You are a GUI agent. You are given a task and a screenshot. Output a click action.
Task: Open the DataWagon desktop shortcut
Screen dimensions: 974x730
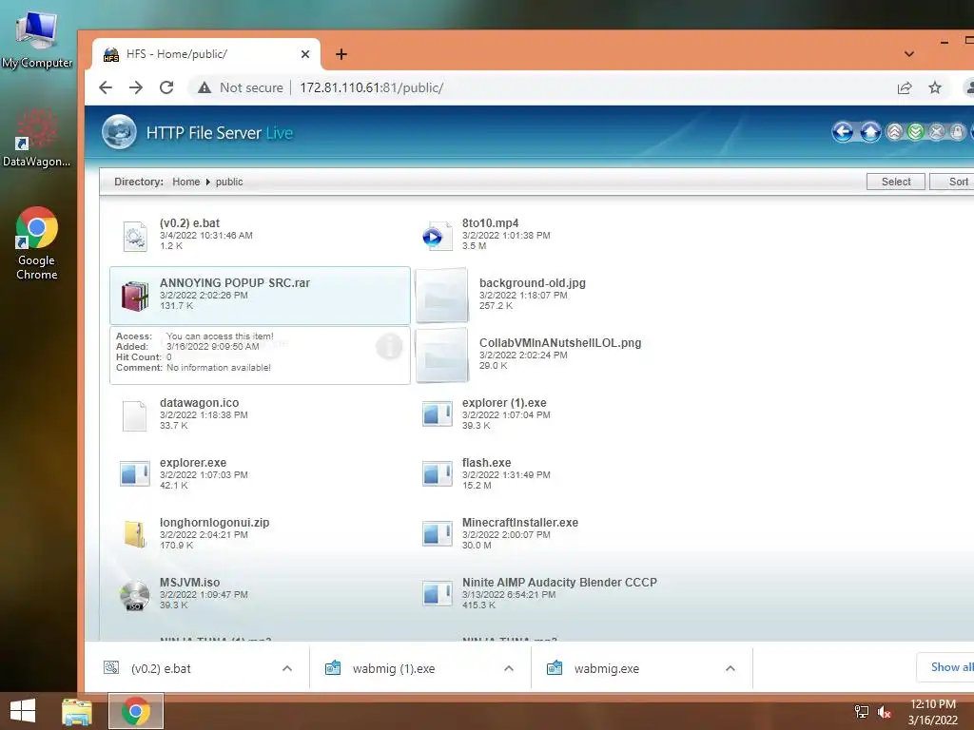coord(37,139)
